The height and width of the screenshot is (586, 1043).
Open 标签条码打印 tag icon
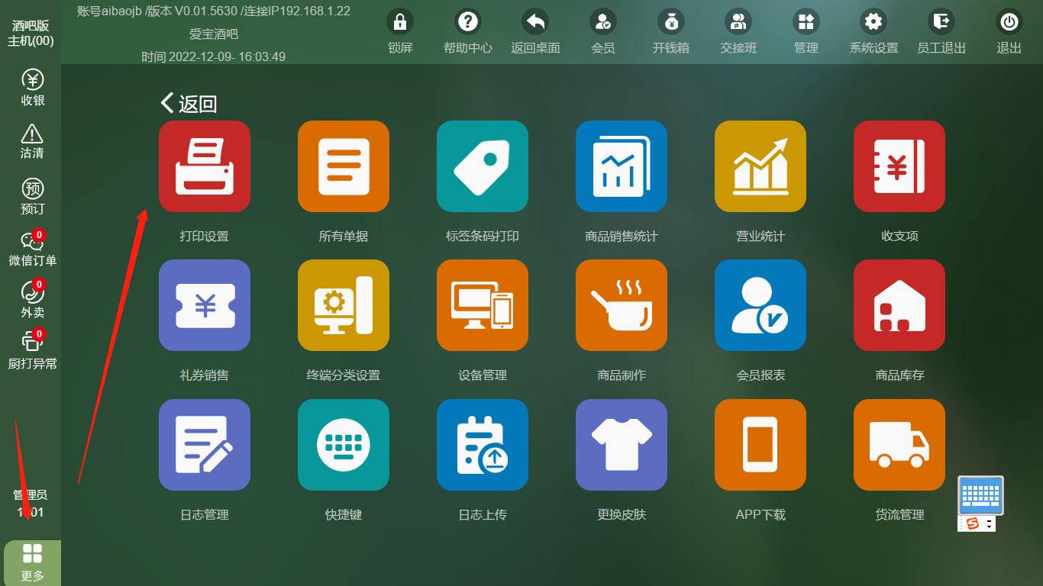click(483, 166)
